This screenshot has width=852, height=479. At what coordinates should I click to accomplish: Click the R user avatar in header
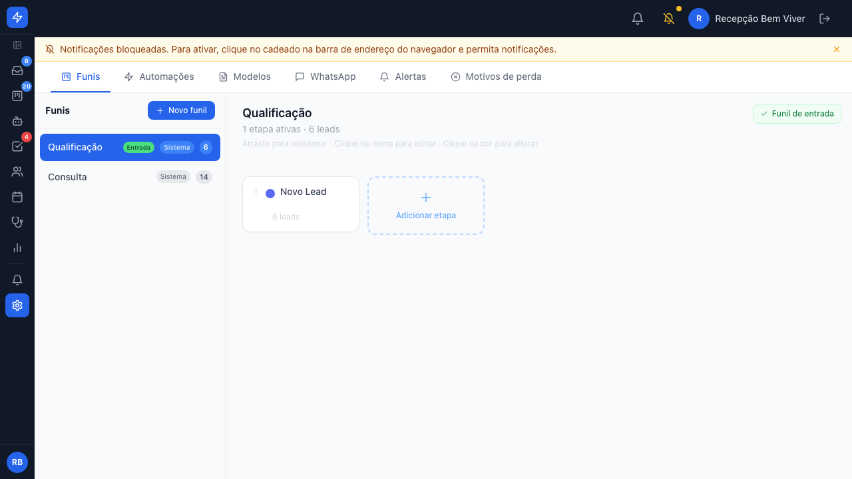coord(699,19)
